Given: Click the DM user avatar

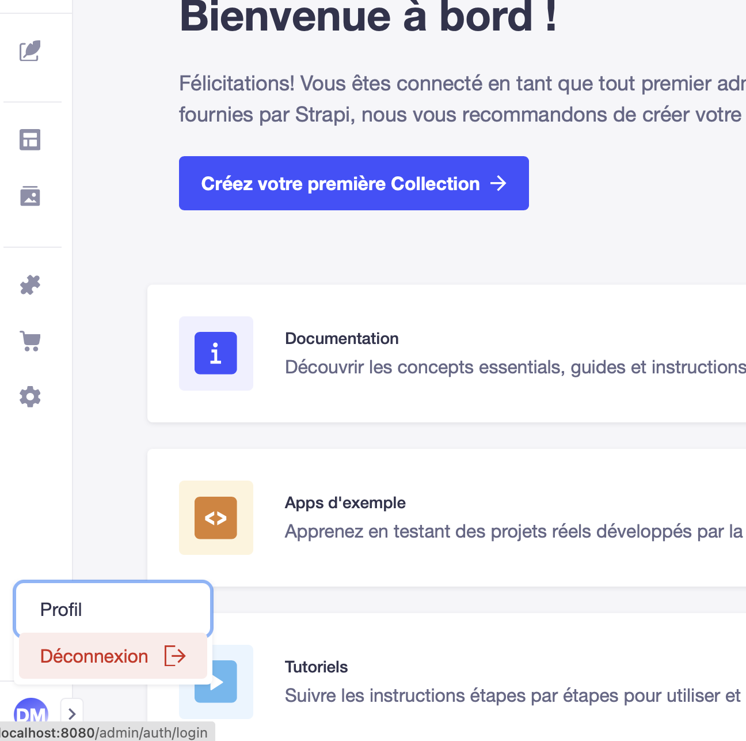Looking at the screenshot, I should click(31, 713).
